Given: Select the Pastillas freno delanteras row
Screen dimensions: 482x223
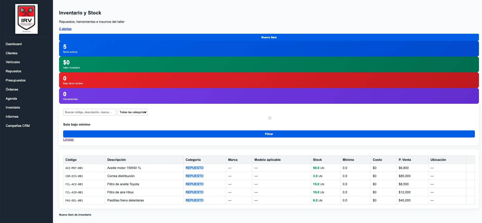Looking at the screenshot, I should coord(269,200).
